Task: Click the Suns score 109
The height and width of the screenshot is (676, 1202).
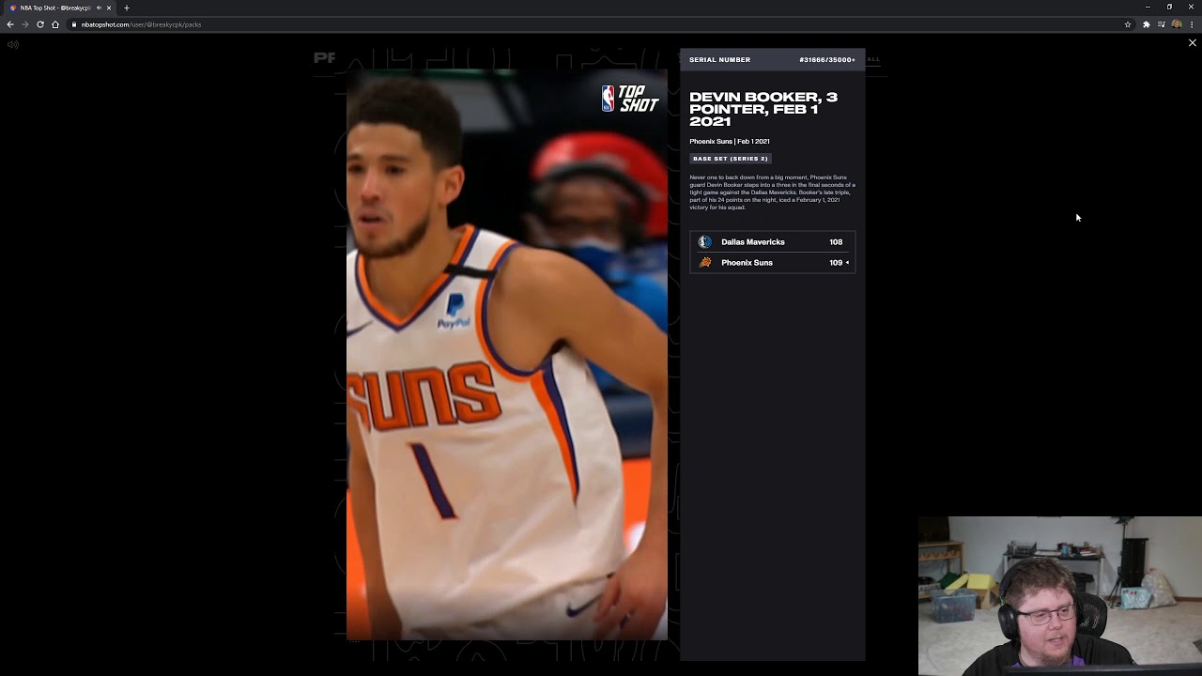Action: click(836, 263)
